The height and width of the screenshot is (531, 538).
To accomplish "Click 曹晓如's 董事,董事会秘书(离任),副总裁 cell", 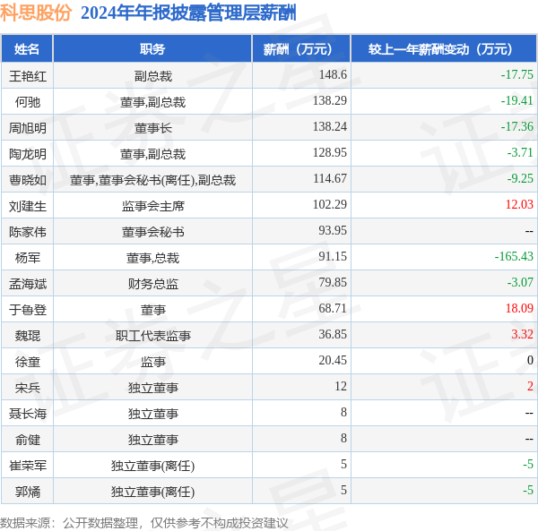I will (x=152, y=180).
